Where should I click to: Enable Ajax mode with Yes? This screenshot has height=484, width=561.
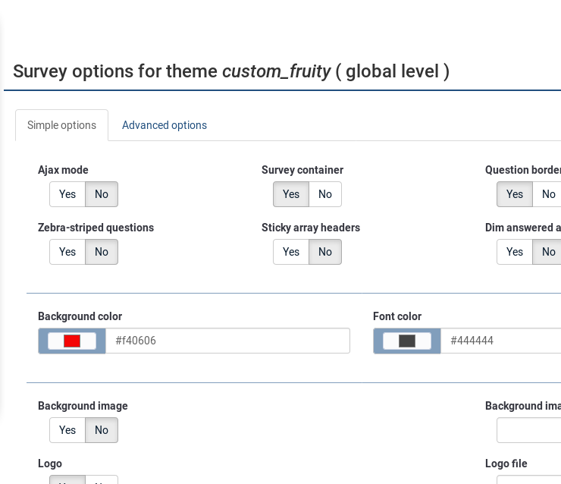[67, 194]
